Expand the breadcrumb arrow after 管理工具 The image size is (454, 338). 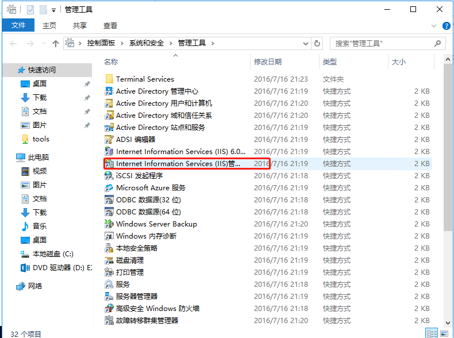[213, 44]
